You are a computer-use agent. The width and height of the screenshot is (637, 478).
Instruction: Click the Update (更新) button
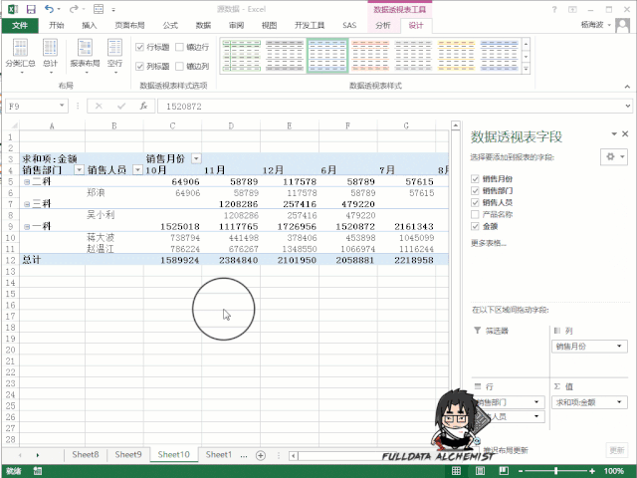[x=617, y=450]
